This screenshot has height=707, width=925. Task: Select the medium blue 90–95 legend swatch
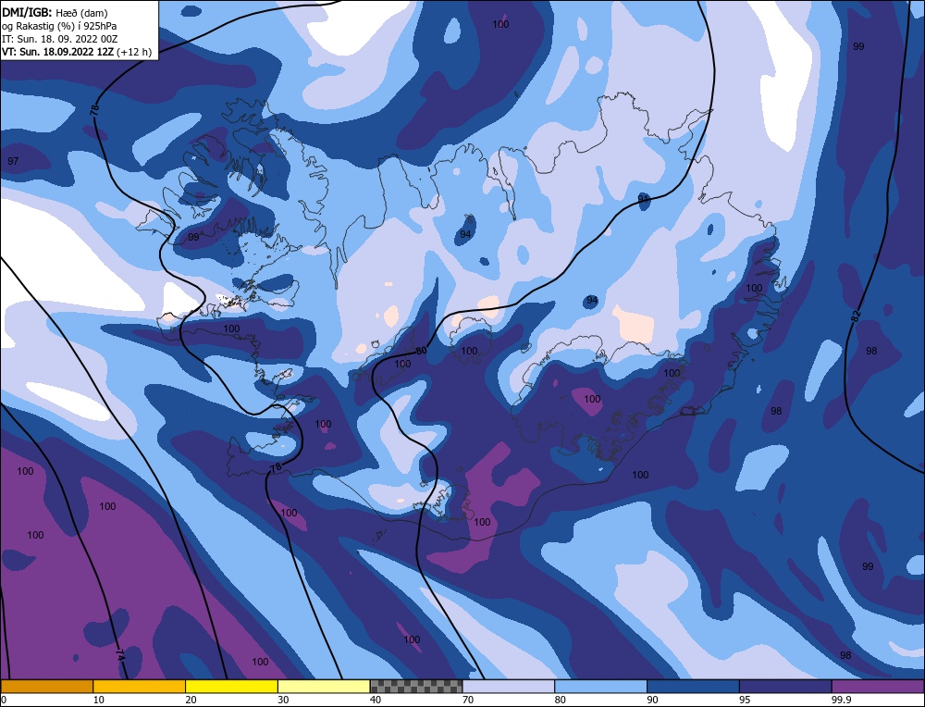click(x=693, y=686)
